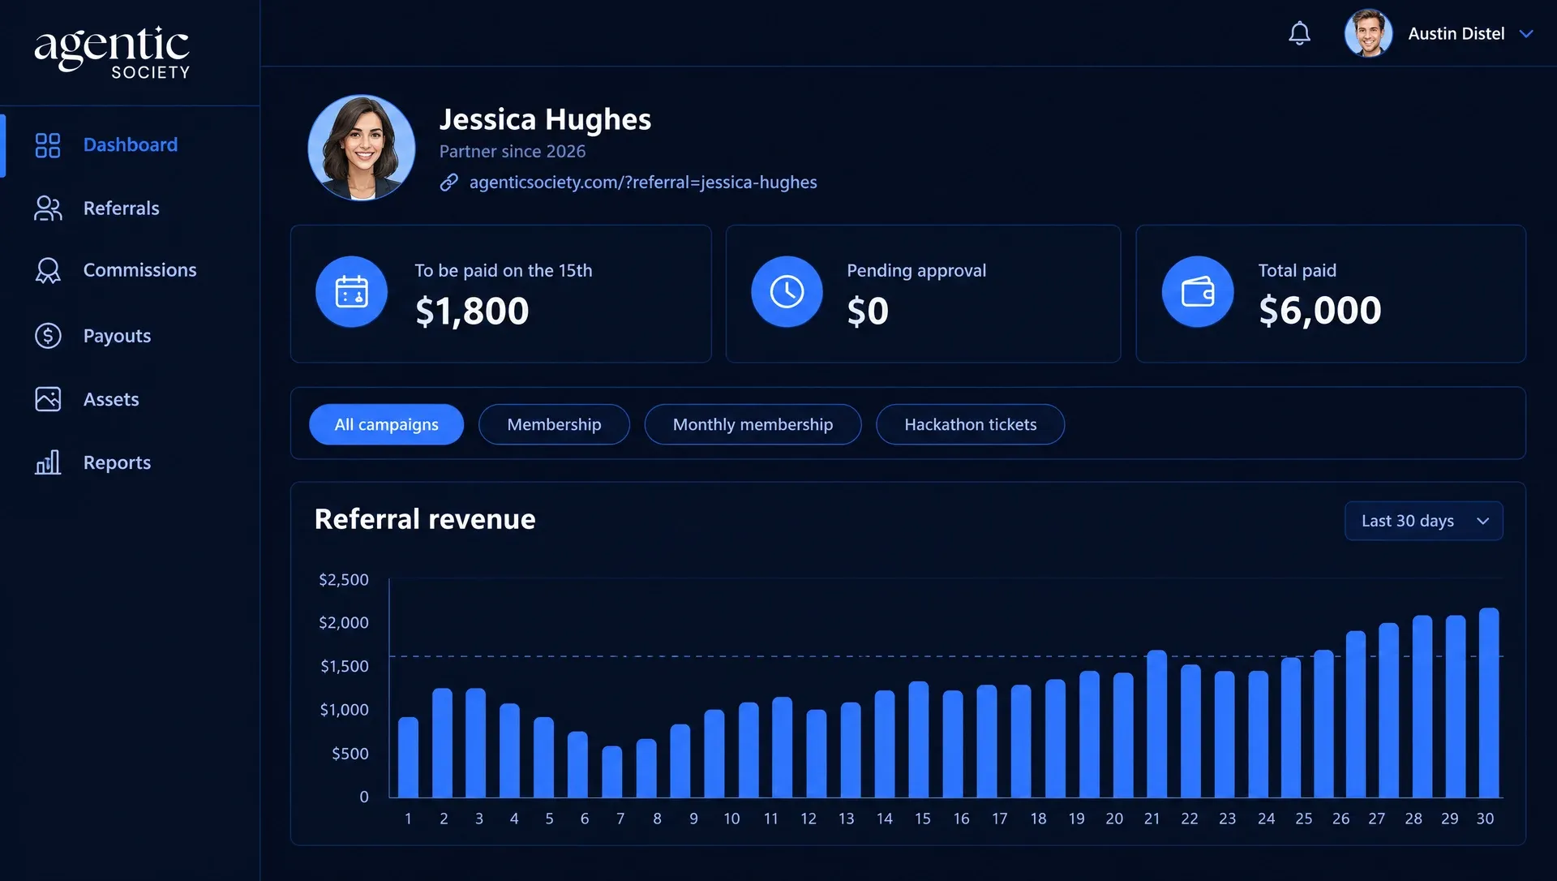Click the day 30 revenue bar
The image size is (1557, 881).
(1489, 703)
